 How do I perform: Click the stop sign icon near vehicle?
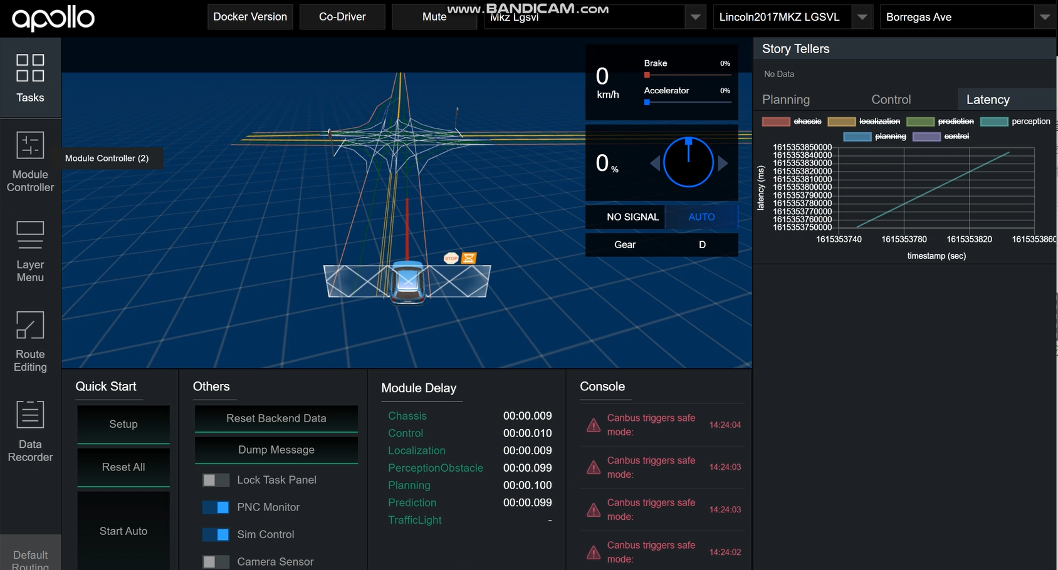pos(451,258)
